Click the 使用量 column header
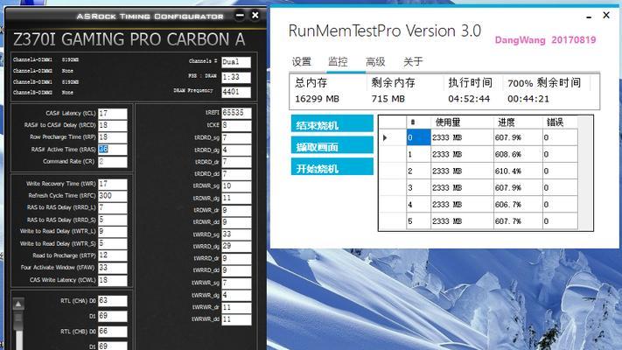 tap(462, 122)
